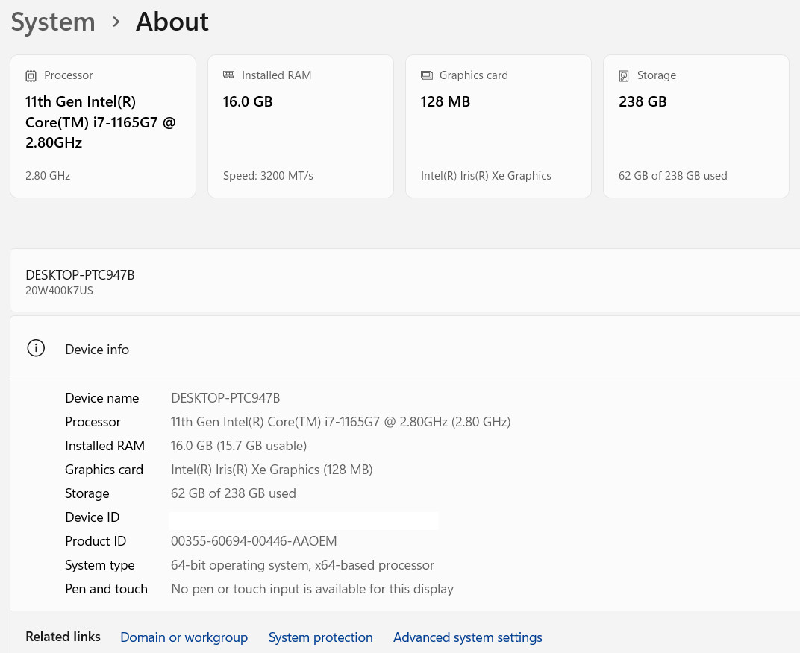Viewport: 800px width, 653px height.
Task: Open System protection link
Action: click(320, 637)
